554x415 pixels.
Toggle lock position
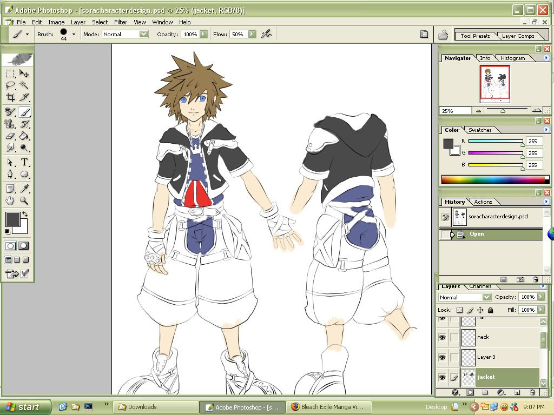tap(480, 310)
